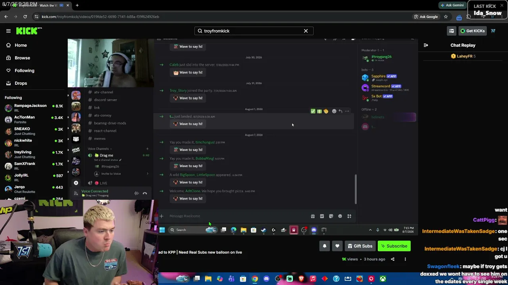Collapse the Chat Replay panel

pos(426,45)
